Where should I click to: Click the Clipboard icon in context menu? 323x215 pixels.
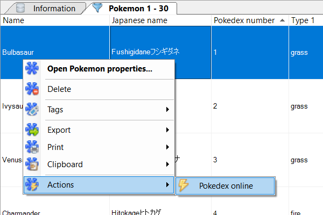click(32, 164)
